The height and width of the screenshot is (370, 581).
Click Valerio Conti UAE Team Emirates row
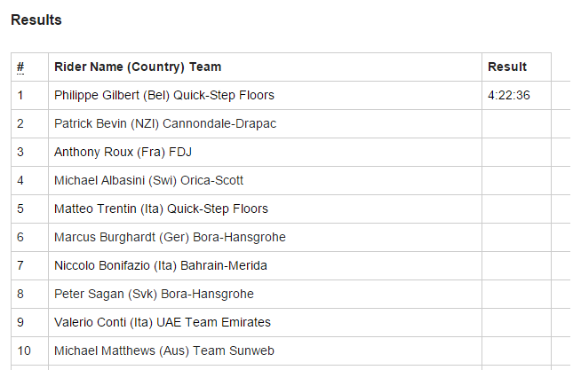[163, 322]
